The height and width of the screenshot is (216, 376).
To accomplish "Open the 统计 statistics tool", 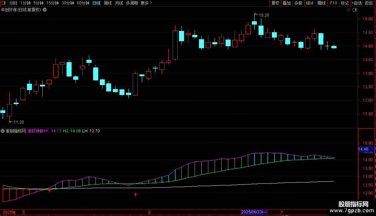I will click(x=310, y=3).
